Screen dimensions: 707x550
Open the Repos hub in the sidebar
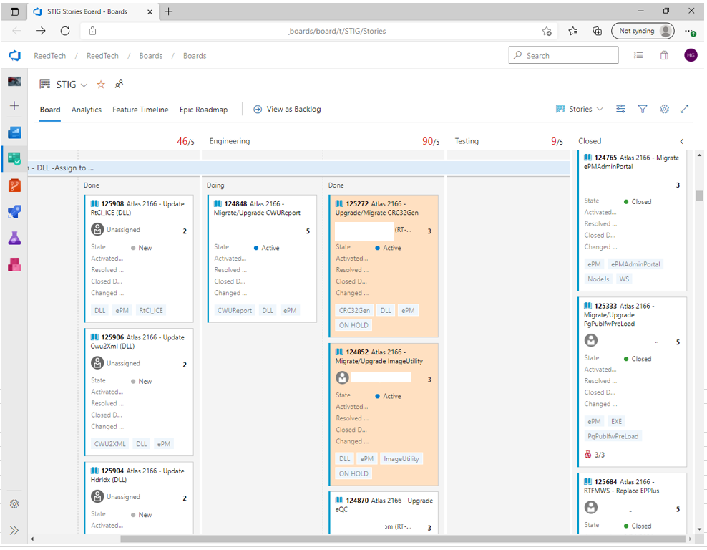[x=14, y=185]
